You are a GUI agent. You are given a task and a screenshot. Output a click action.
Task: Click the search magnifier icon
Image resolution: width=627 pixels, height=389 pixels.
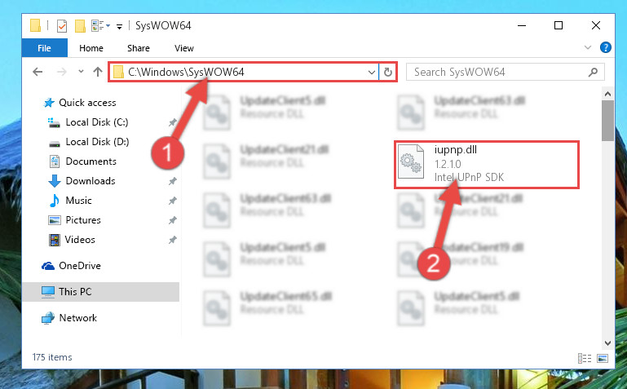point(593,72)
